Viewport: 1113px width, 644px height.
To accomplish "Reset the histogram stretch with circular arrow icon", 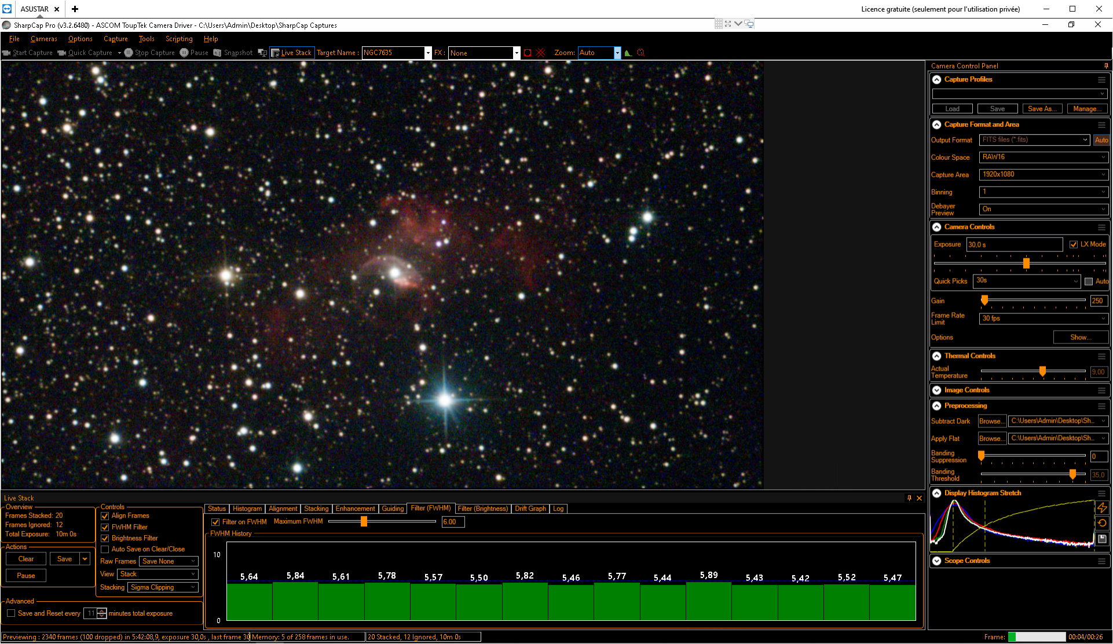I will point(1102,523).
